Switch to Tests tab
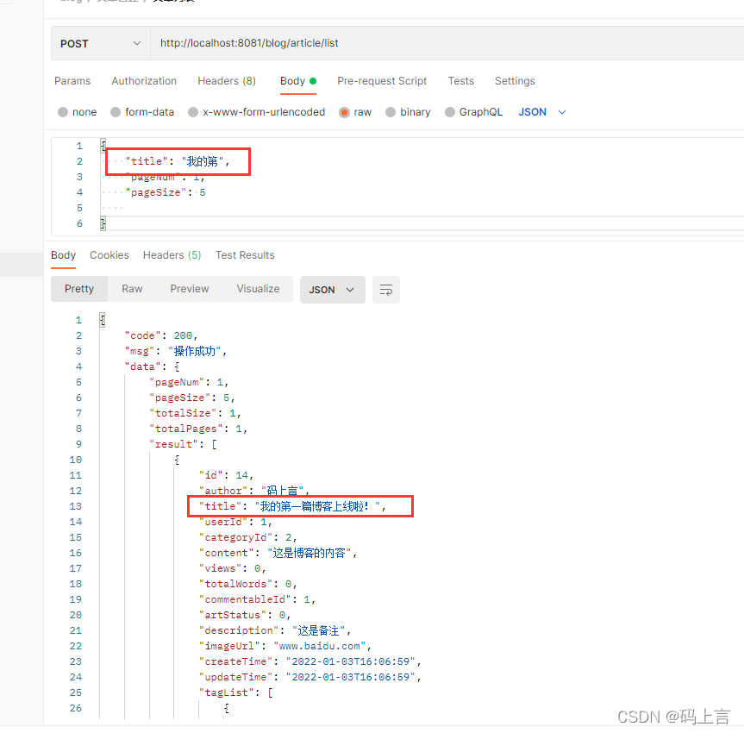The image size is (744, 733). [x=460, y=81]
